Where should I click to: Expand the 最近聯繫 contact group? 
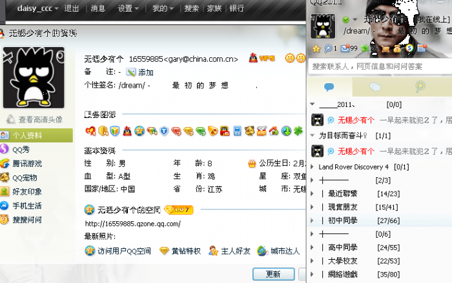click(x=312, y=194)
